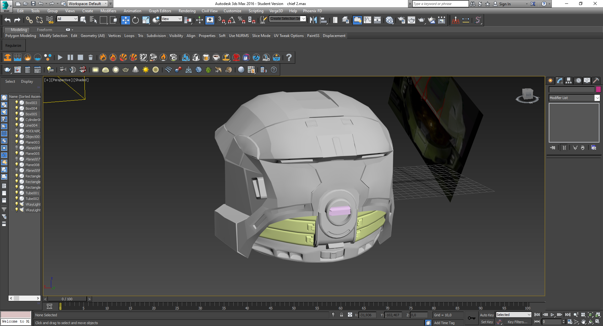Toggle visibility of Line004 lightbulb
This screenshot has width=603, height=326.
click(17, 125)
